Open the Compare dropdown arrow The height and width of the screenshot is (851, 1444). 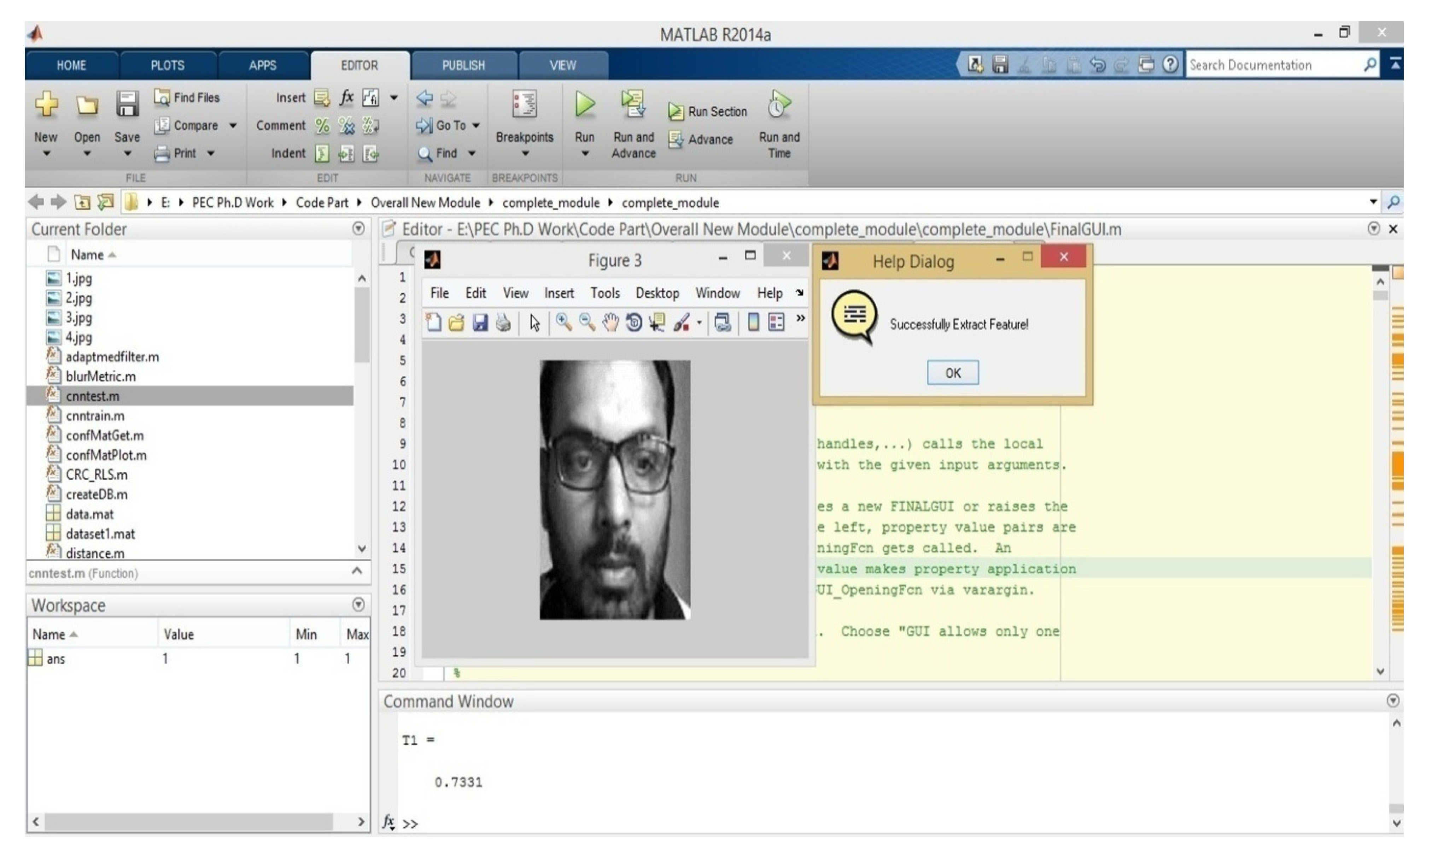(x=233, y=126)
